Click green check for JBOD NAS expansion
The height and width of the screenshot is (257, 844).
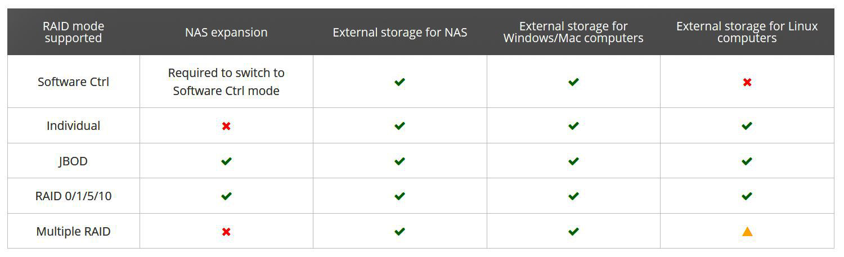coord(226,161)
